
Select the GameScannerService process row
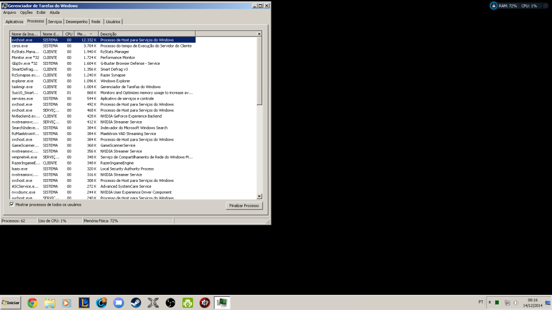tap(103, 146)
